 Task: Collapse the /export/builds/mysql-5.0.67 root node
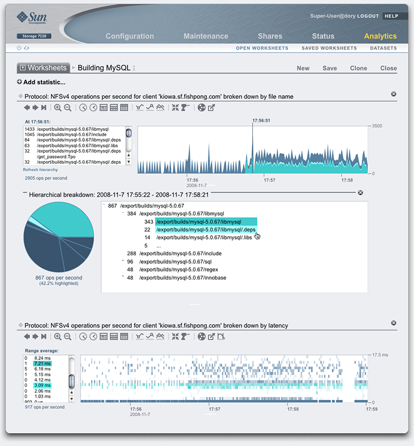(104, 204)
